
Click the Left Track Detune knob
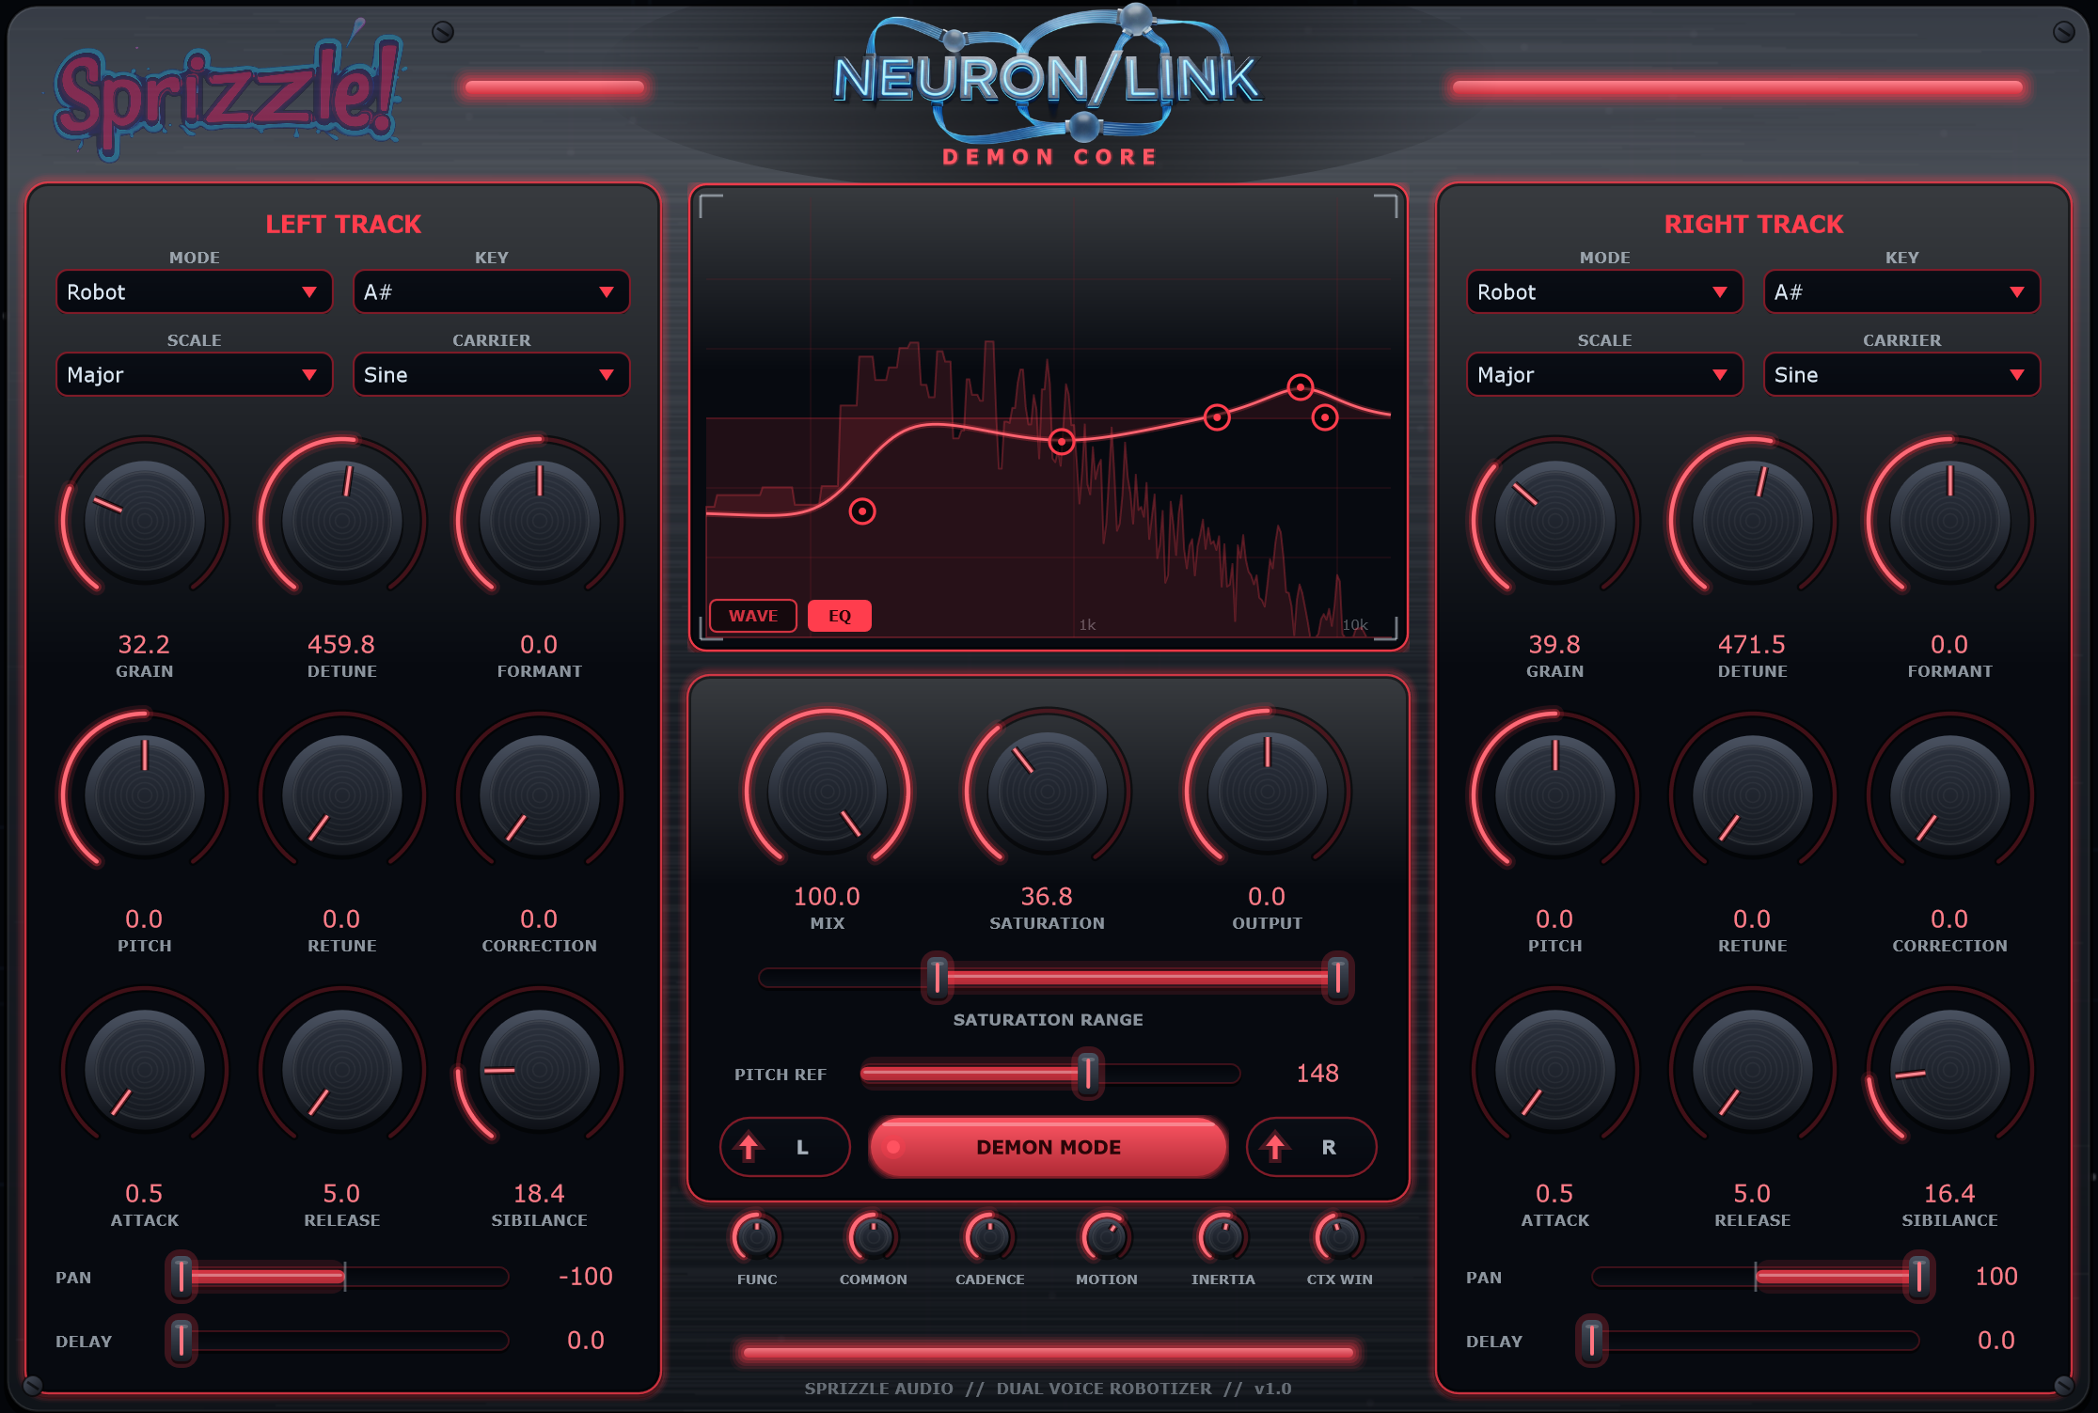tap(342, 521)
